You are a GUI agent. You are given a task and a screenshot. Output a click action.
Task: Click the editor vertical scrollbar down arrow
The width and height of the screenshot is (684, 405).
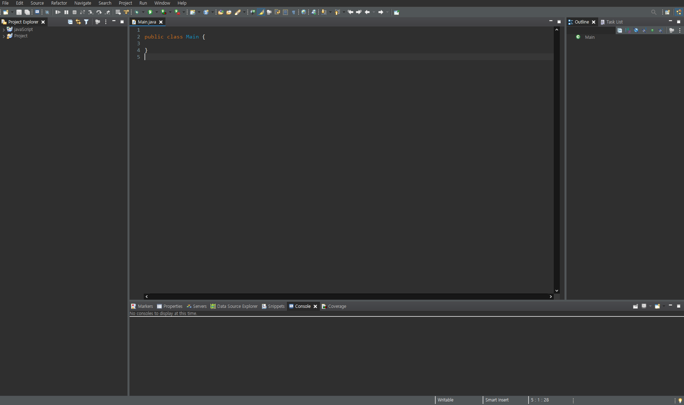point(557,291)
